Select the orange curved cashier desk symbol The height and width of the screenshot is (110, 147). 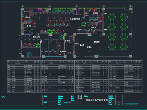(x=89, y=51)
